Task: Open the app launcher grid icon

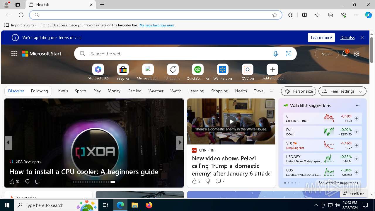Action: click(x=14, y=54)
